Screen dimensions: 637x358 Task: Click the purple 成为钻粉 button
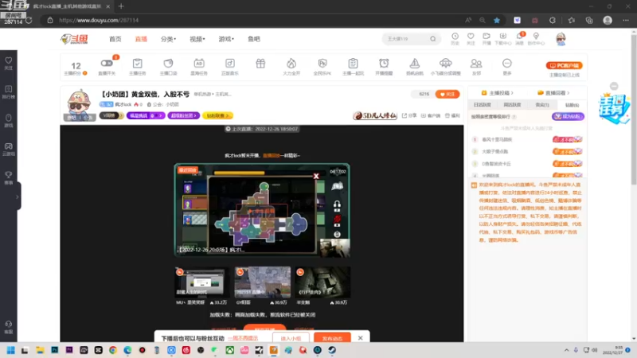point(568,116)
